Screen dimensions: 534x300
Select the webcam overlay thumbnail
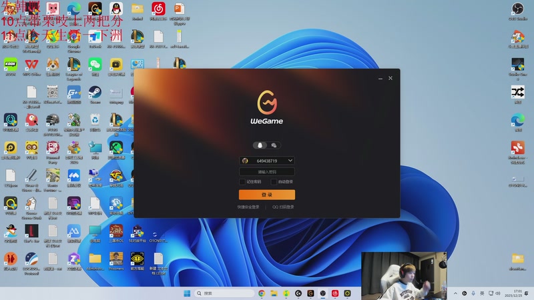point(404,276)
